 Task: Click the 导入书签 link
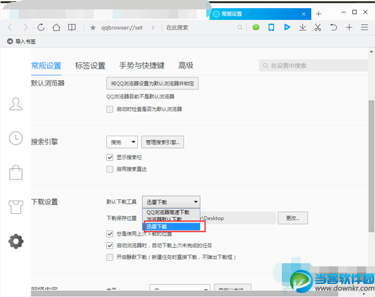tap(26, 42)
